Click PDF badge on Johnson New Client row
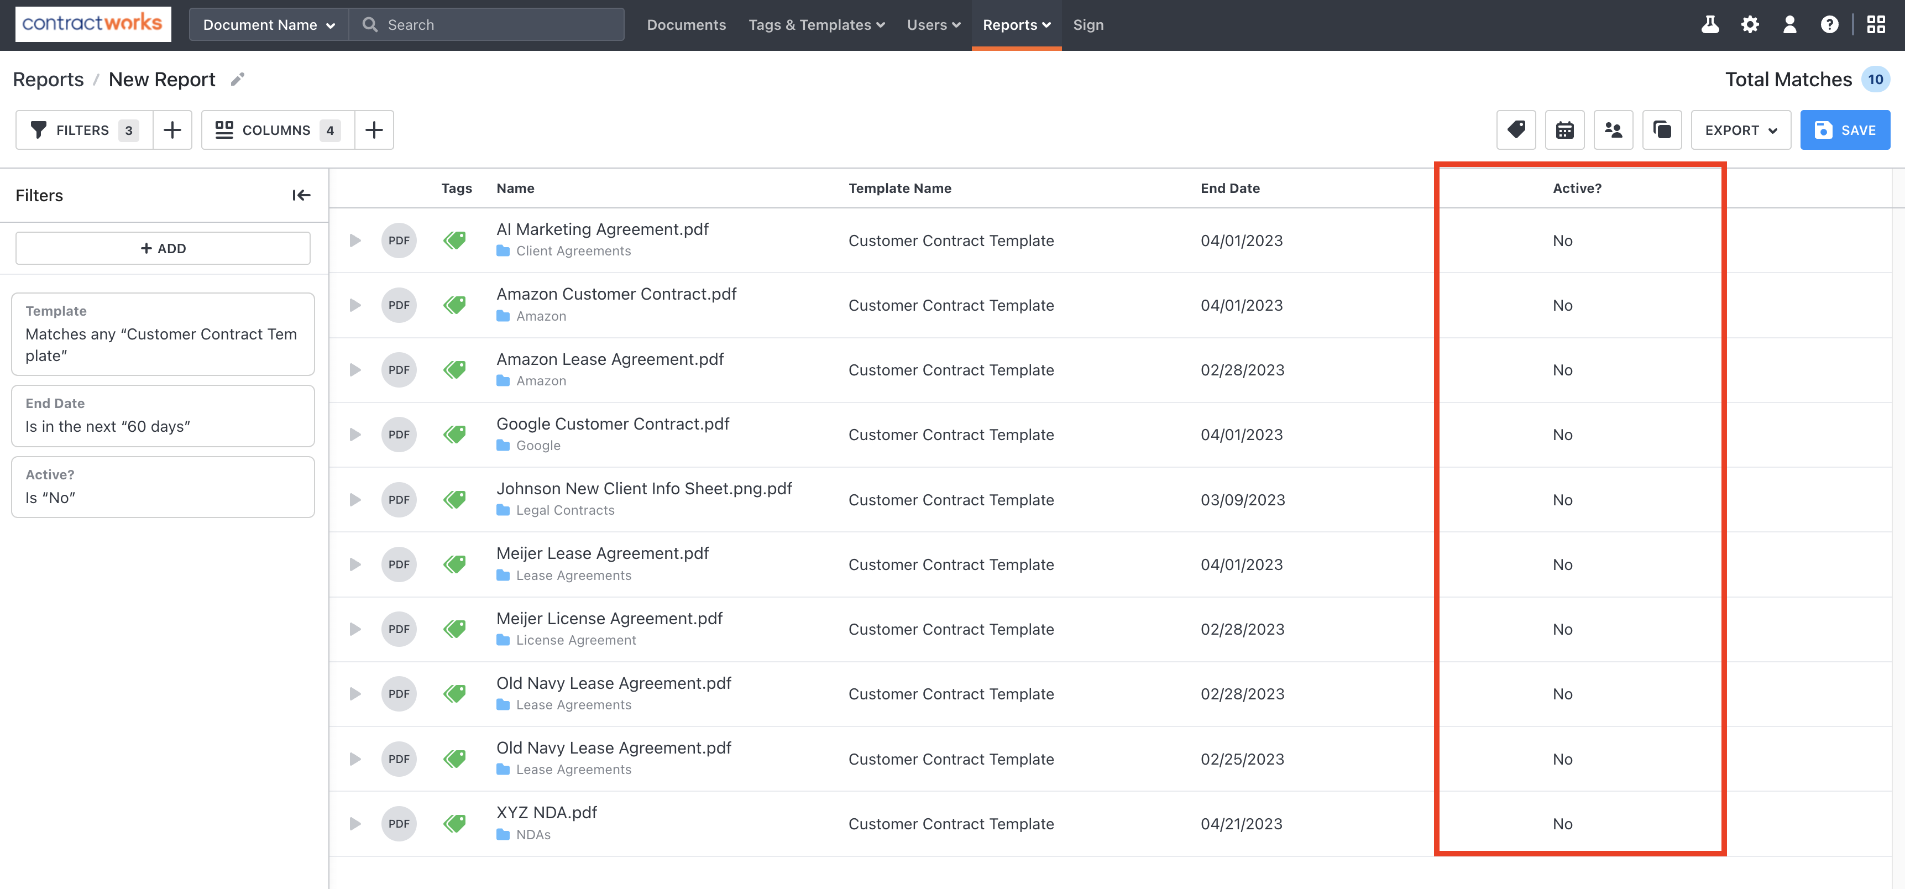Screen dimensions: 1905x889 tap(399, 499)
